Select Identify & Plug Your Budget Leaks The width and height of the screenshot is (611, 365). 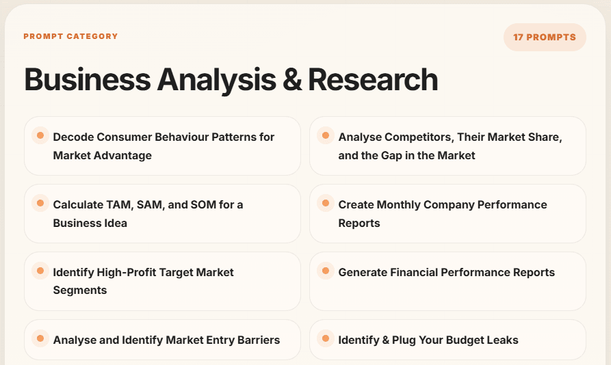(x=428, y=340)
